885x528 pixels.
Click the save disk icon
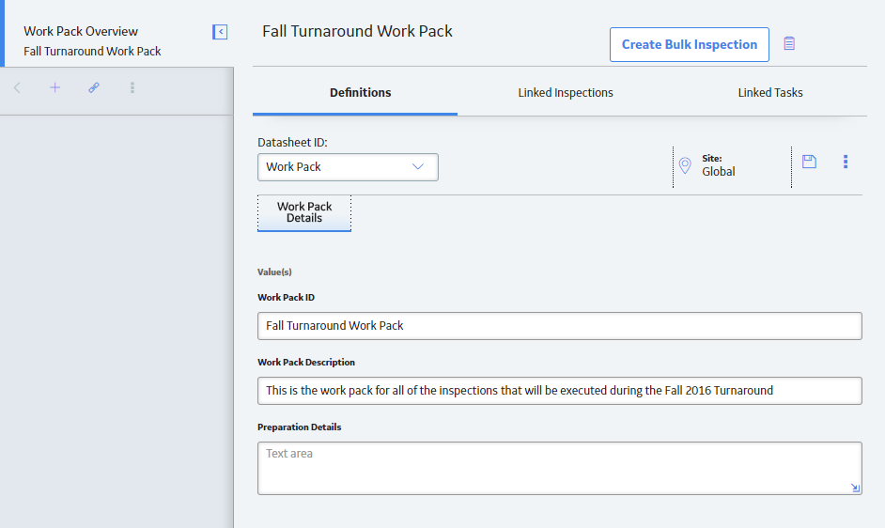click(x=809, y=162)
